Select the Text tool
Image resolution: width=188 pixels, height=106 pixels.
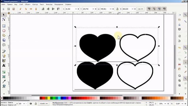point(4,65)
